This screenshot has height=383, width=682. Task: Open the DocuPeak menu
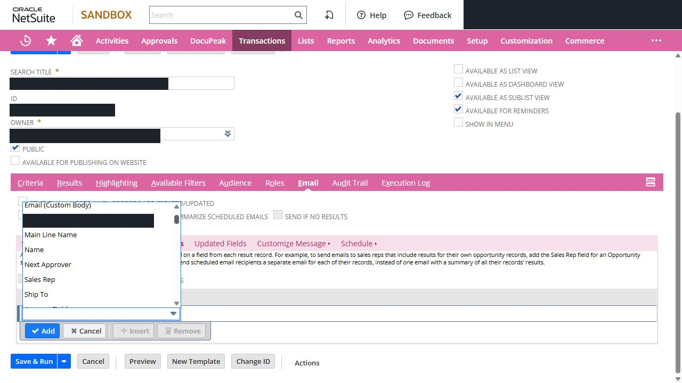[208, 40]
